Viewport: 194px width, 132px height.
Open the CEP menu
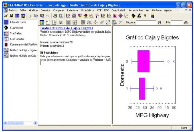point(99,10)
